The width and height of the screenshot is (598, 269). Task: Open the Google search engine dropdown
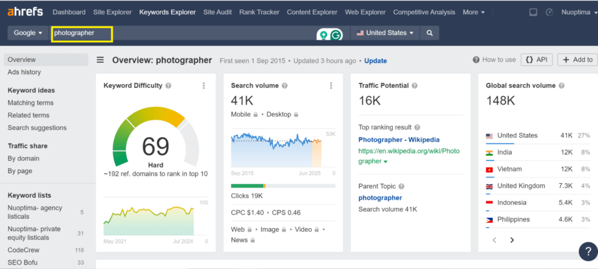pyautogui.click(x=28, y=33)
